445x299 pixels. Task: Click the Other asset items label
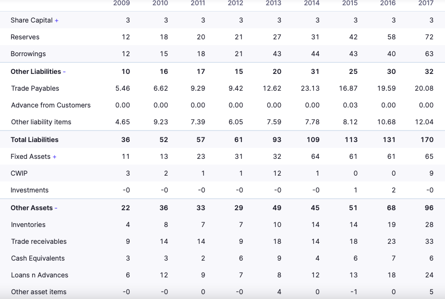39,292
